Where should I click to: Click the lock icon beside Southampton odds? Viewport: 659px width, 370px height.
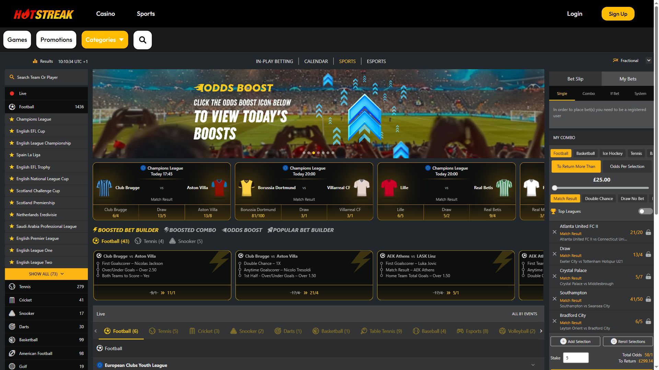648,299
